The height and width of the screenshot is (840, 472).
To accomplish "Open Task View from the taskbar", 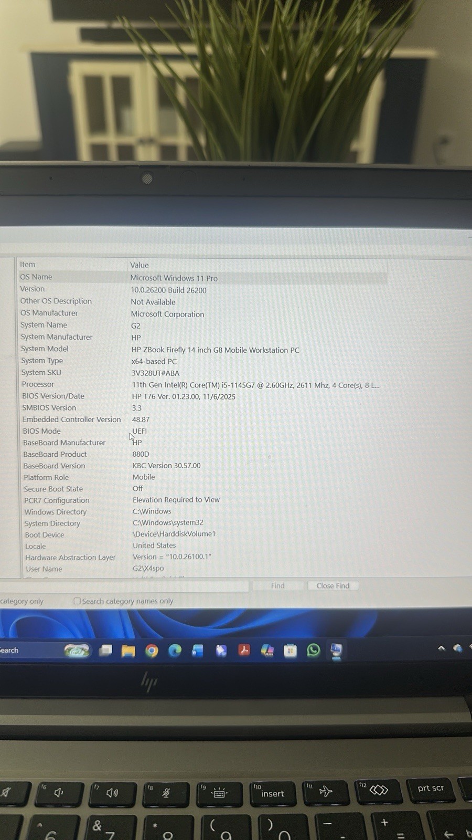I will point(105,650).
